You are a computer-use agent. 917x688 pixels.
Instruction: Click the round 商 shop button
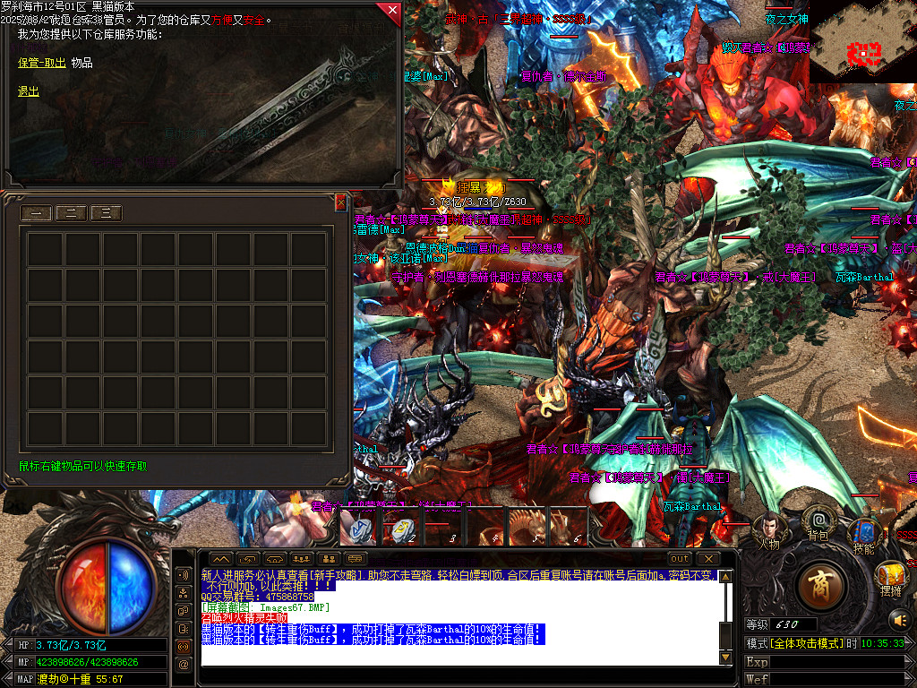(820, 586)
